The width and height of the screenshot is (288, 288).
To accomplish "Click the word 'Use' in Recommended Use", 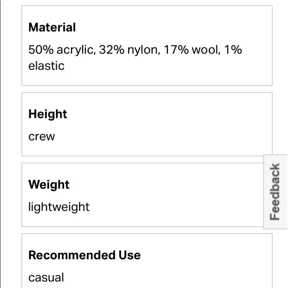I will (130, 255).
